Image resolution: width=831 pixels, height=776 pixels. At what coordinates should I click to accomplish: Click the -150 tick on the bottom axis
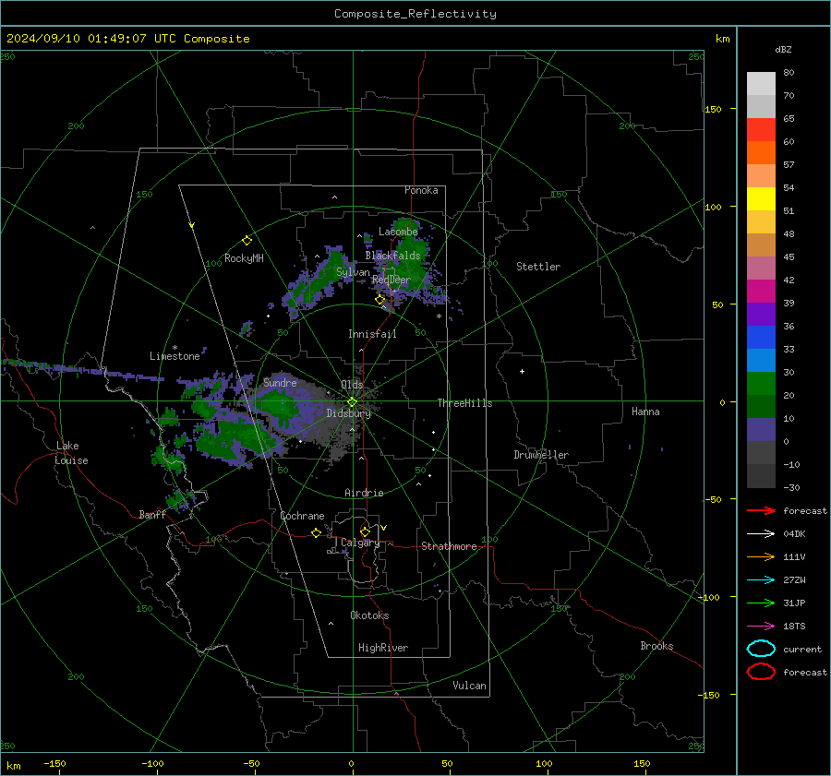54,764
